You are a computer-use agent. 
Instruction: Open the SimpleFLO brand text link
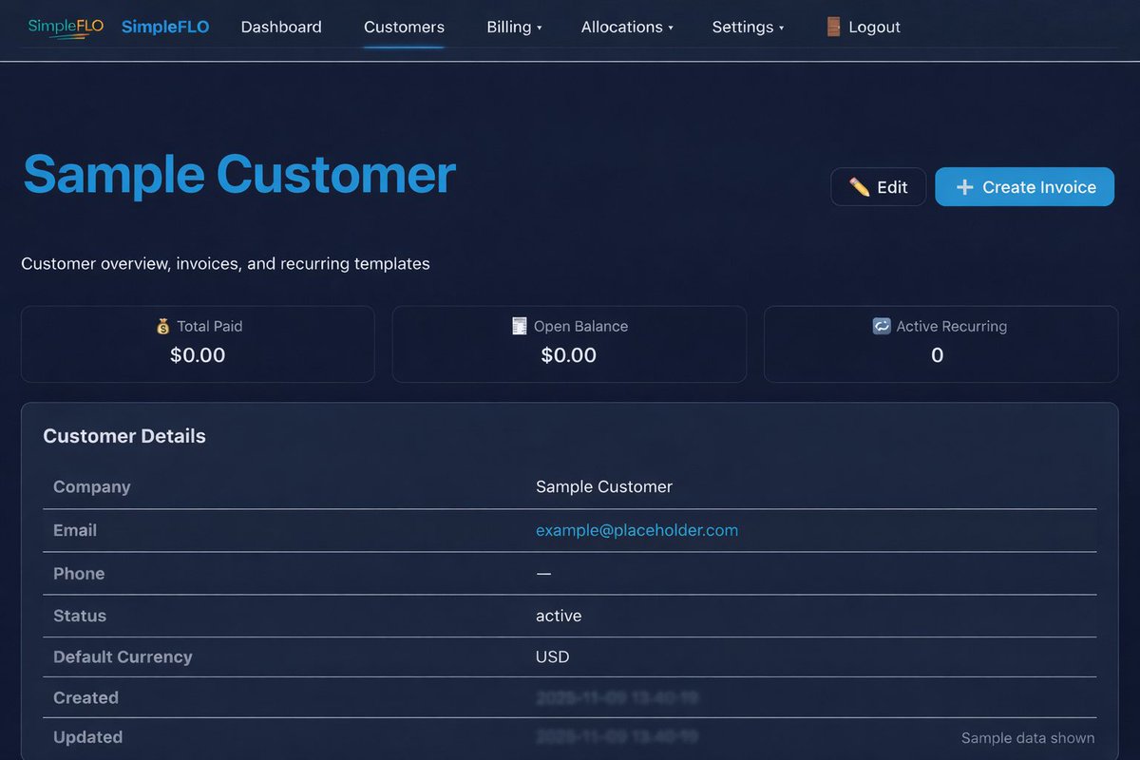click(165, 27)
